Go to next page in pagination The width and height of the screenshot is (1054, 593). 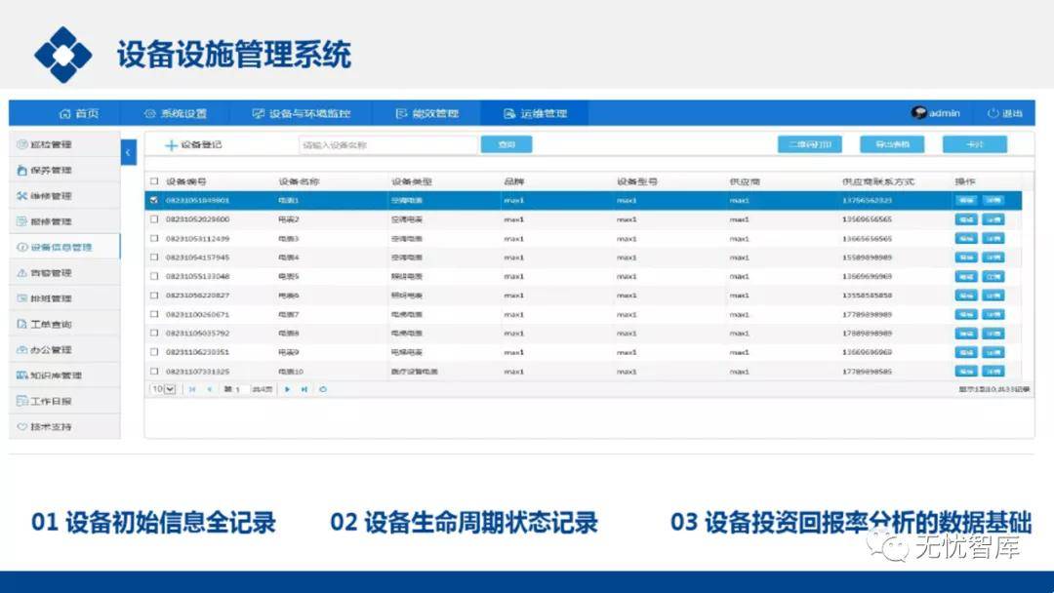pos(288,389)
